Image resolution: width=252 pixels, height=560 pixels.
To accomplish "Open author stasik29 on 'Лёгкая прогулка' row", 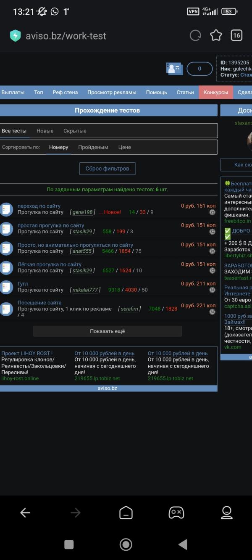I will [82, 270].
